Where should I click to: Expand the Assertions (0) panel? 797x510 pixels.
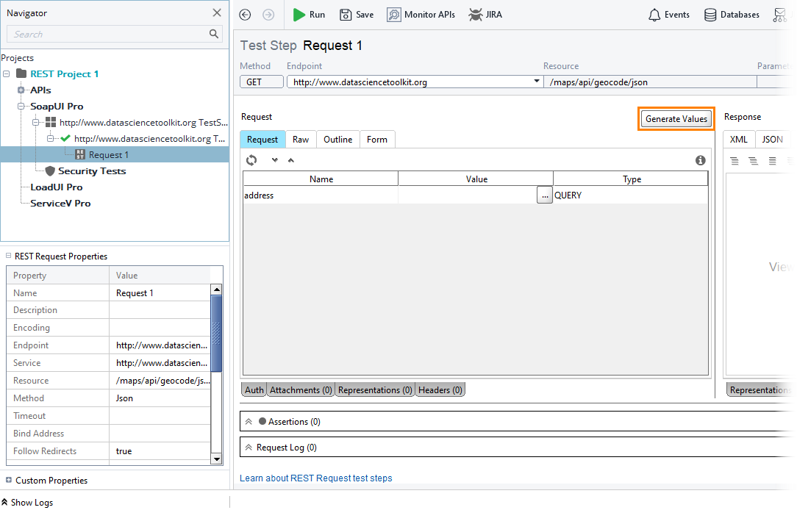pos(249,422)
